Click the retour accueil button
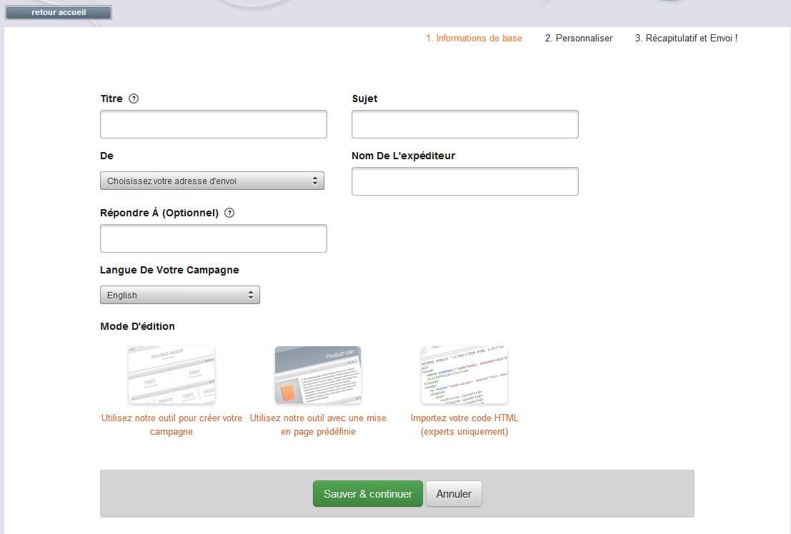Image resolution: width=791 pixels, height=534 pixels. click(59, 12)
